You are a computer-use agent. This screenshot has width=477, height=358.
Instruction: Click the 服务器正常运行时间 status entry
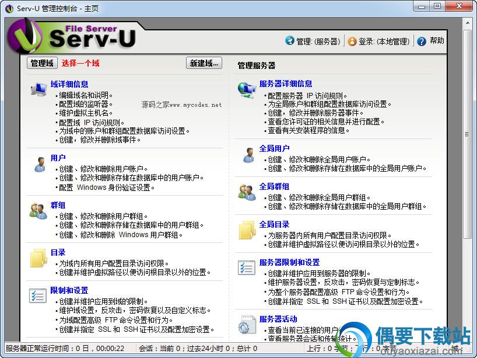tap(65, 348)
